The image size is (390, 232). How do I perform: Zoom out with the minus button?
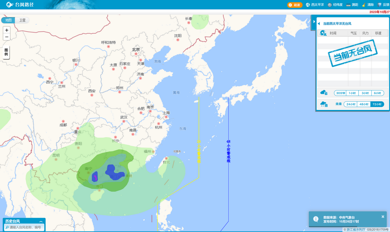click(x=7, y=37)
